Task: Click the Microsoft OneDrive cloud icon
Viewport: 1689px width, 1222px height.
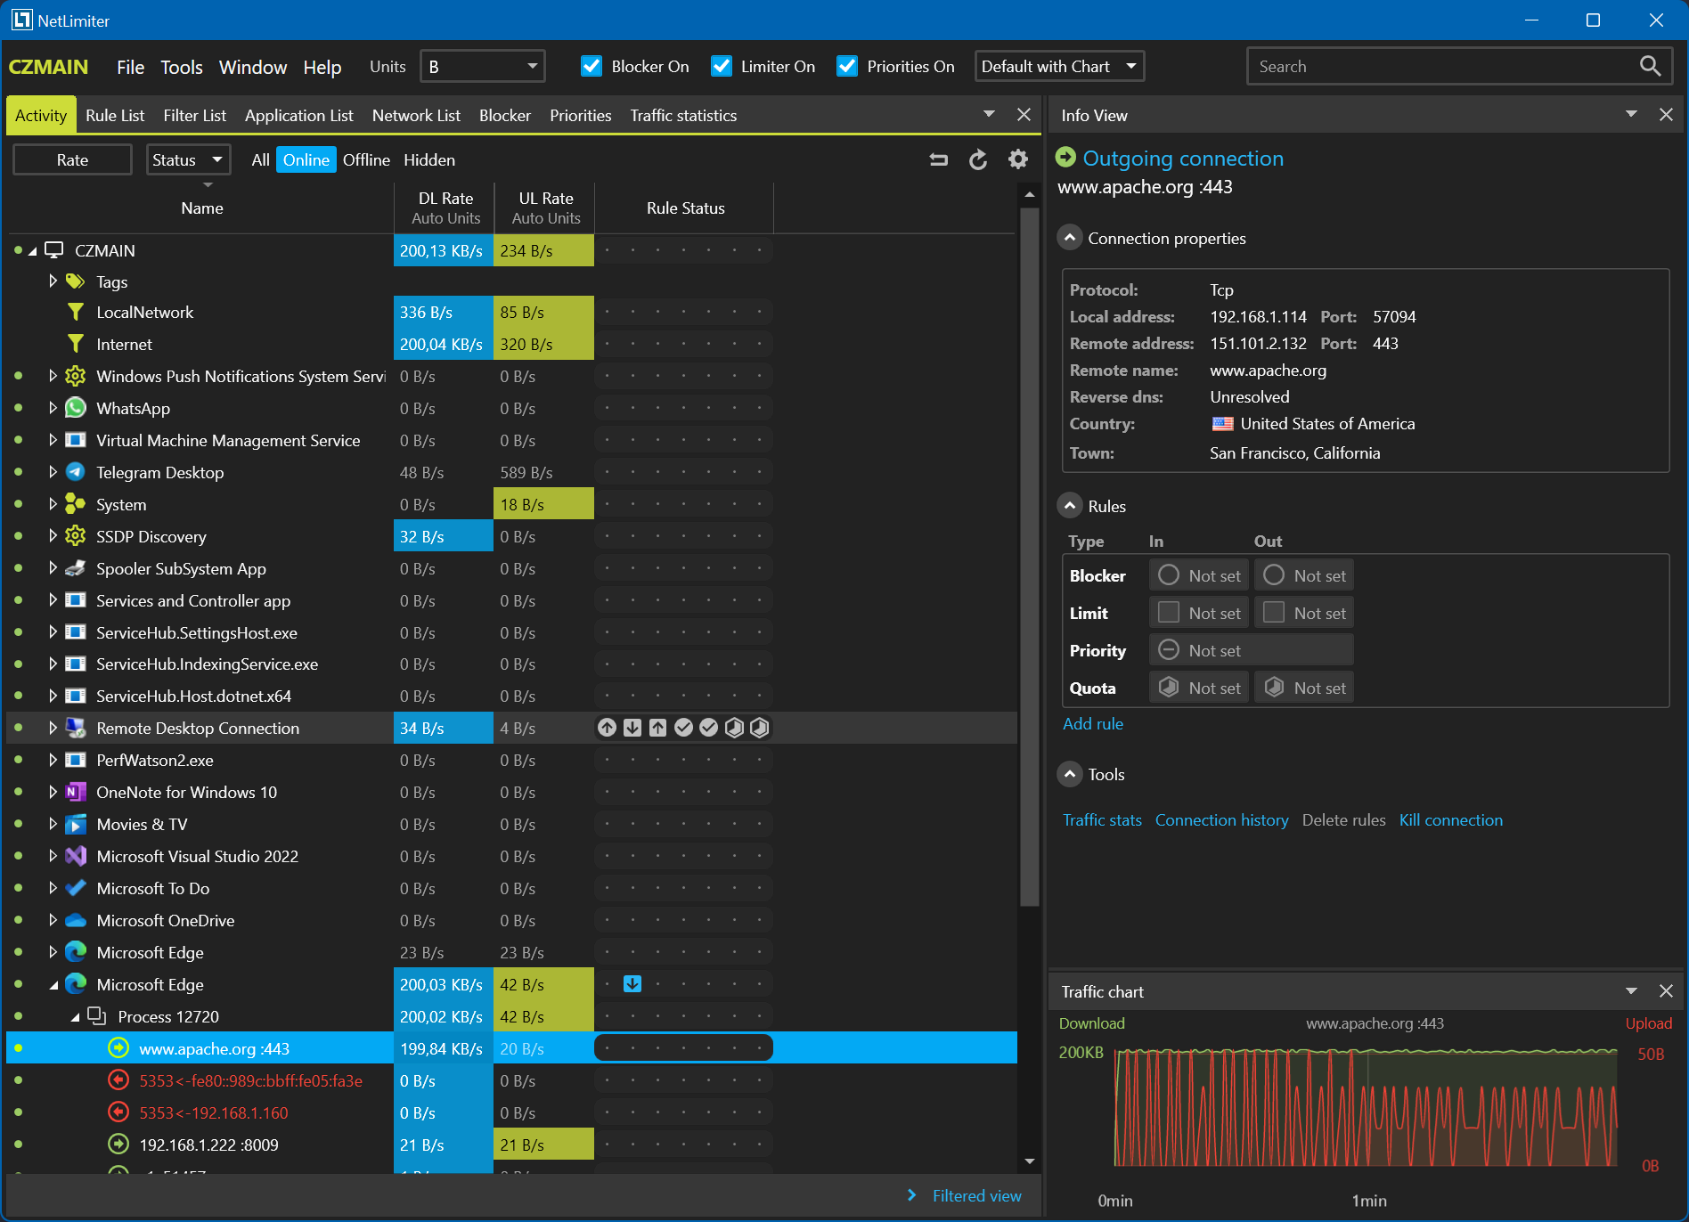Action: (76, 920)
